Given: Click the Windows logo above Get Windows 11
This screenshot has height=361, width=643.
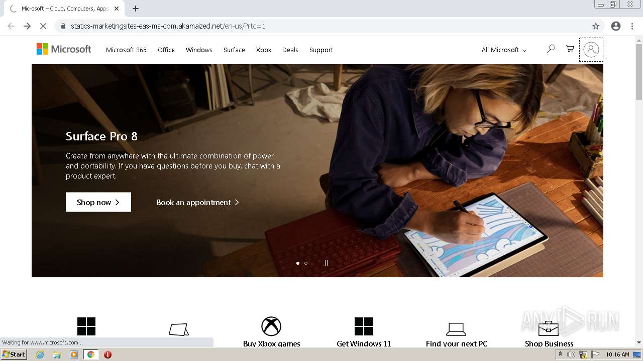Looking at the screenshot, I should 363,326.
